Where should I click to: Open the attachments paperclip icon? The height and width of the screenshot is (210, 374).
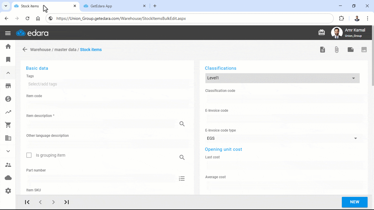coord(337,50)
